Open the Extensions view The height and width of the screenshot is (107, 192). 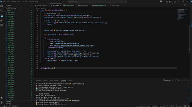coord(2,25)
